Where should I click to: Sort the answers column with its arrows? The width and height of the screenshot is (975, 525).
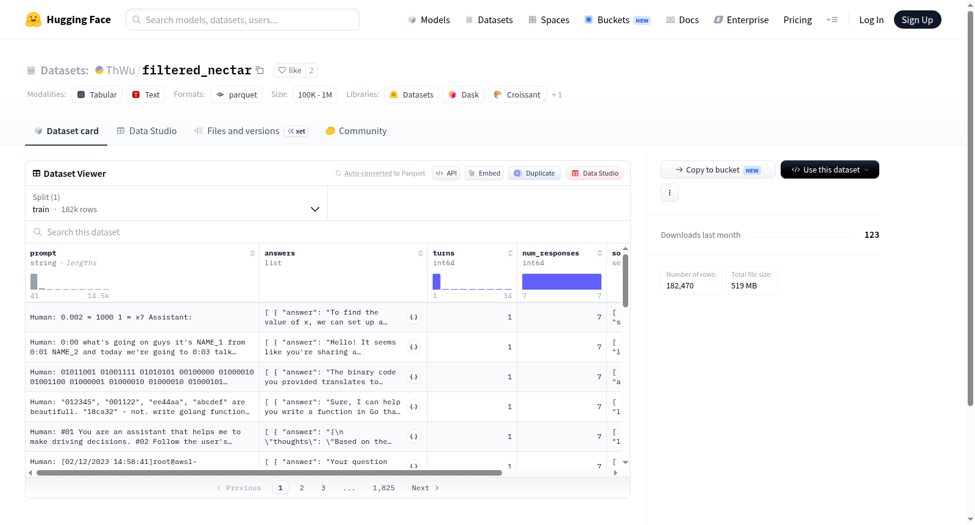[x=420, y=253]
